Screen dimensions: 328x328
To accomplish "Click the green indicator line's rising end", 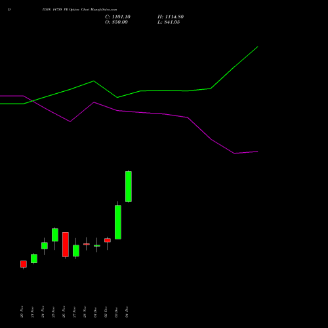I will (x=258, y=47).
